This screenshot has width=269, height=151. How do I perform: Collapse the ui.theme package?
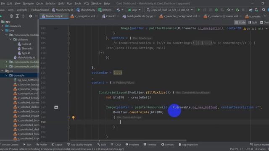point(11,39)
